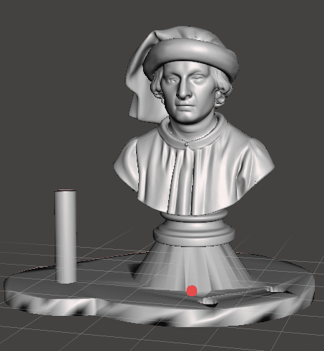Viewport: 324px width, 351px height.
Task: Select the curled hair by the bust's ear
Action: [x=222, y=93]
